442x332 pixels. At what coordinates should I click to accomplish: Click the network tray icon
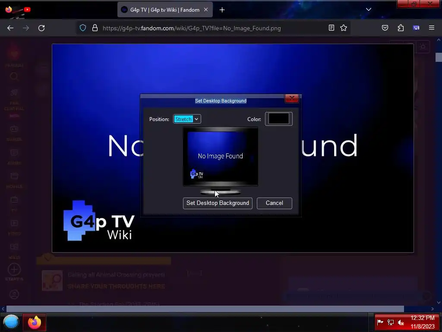click(x=390, y=322)
